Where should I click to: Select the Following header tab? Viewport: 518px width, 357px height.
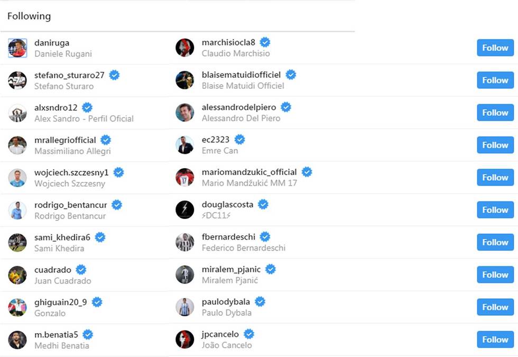[29, 16]
